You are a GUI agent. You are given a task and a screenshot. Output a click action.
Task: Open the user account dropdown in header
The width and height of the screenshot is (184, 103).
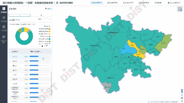point(175,3)
